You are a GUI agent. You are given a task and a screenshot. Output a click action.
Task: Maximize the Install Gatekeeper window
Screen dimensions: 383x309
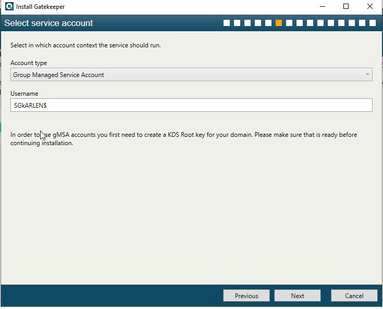click(346, 7)
